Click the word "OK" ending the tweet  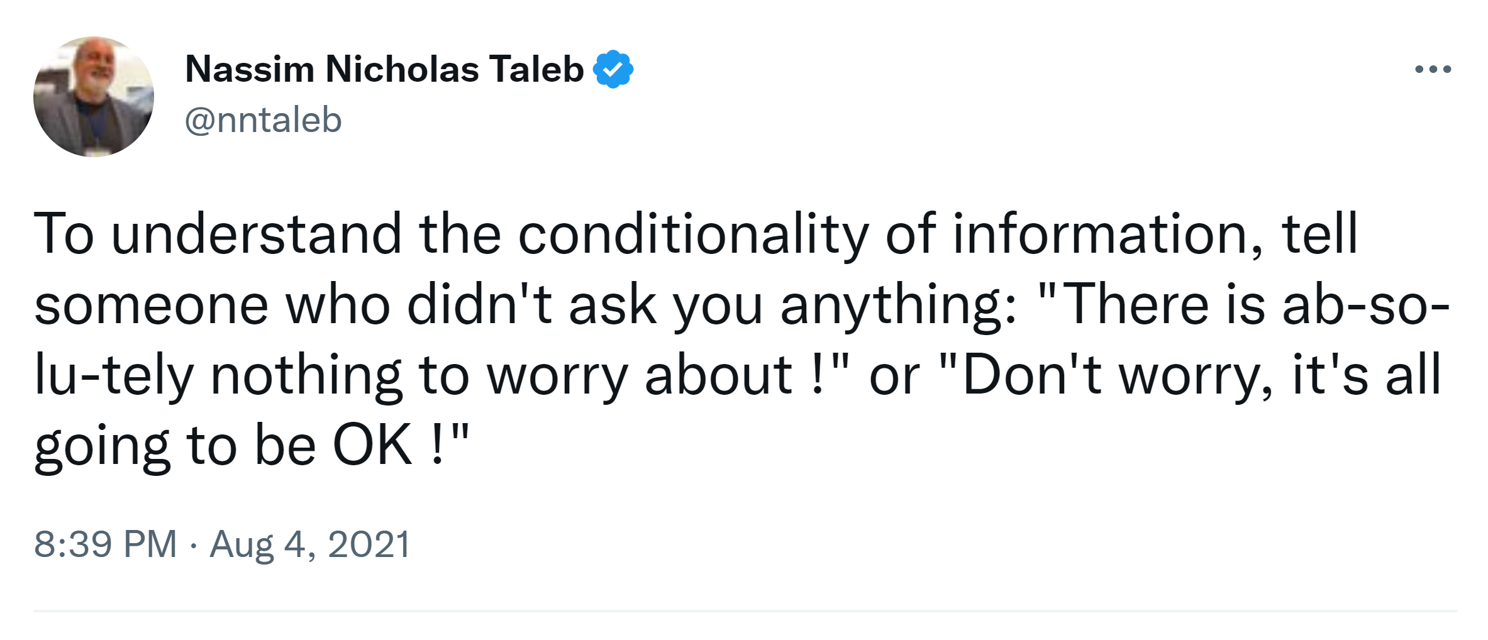pyautogui.click(x=372, y=446)
